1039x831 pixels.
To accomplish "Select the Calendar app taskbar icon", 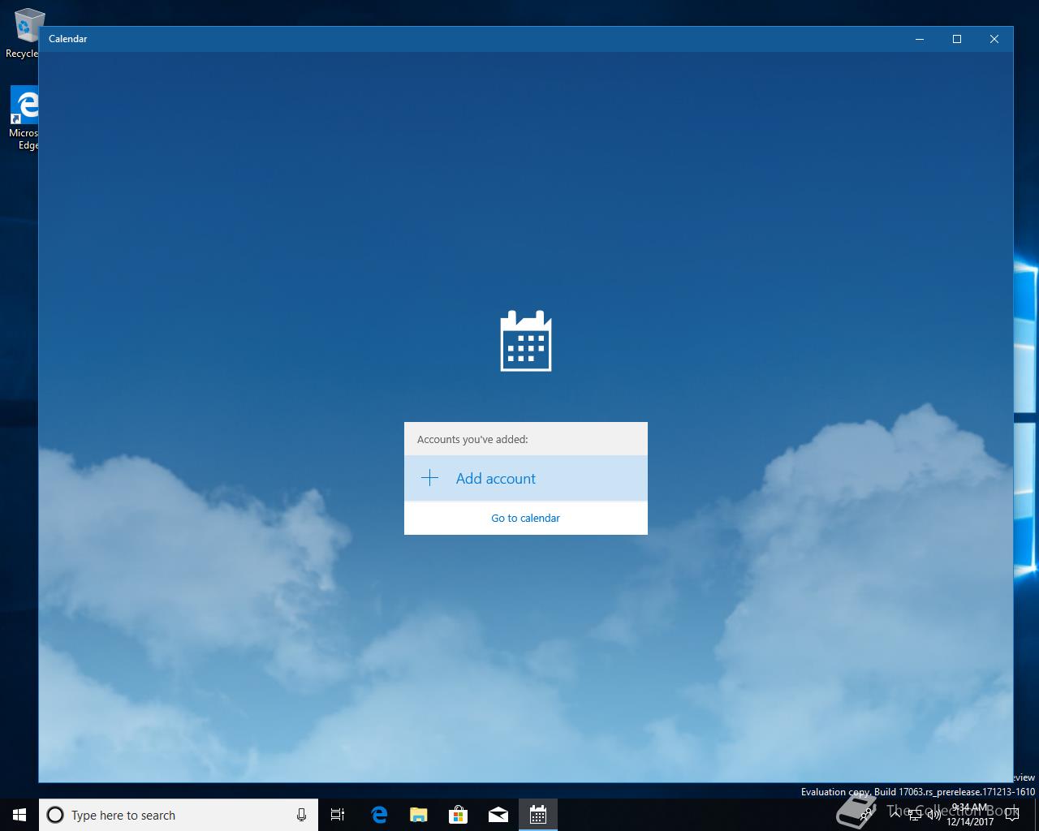I will (x=537, y=815).
